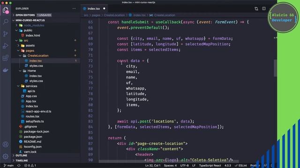Change indentation via Spaces: 4
The height and width of the screenshot is (168, 300).
[170, 166]
